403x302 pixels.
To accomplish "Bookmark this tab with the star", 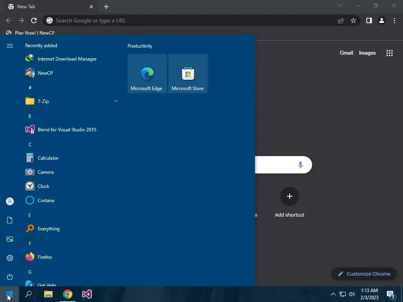I will coord(353,20).
